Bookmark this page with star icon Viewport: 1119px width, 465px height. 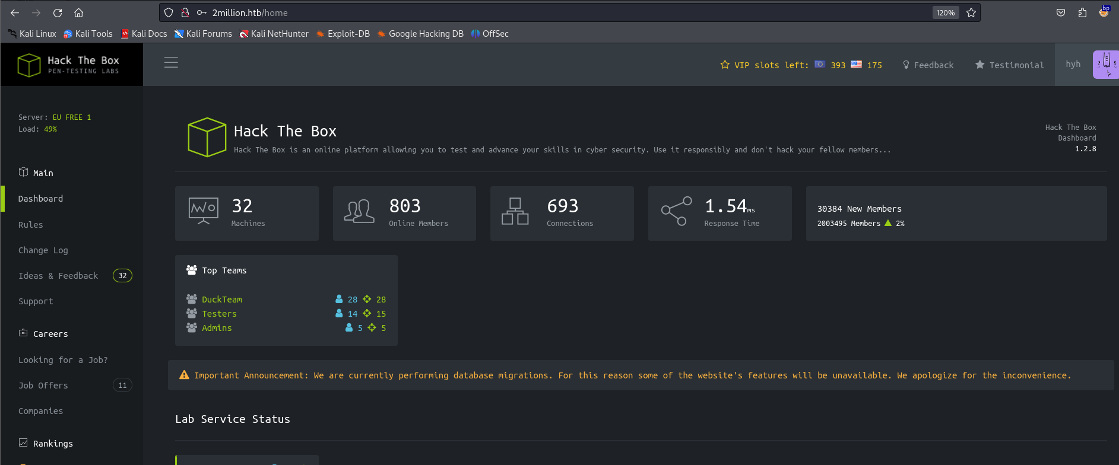pos(971,12)
